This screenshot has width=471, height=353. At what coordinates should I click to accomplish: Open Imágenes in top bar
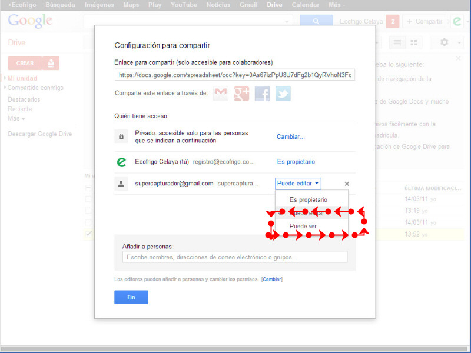click(99, 5)
